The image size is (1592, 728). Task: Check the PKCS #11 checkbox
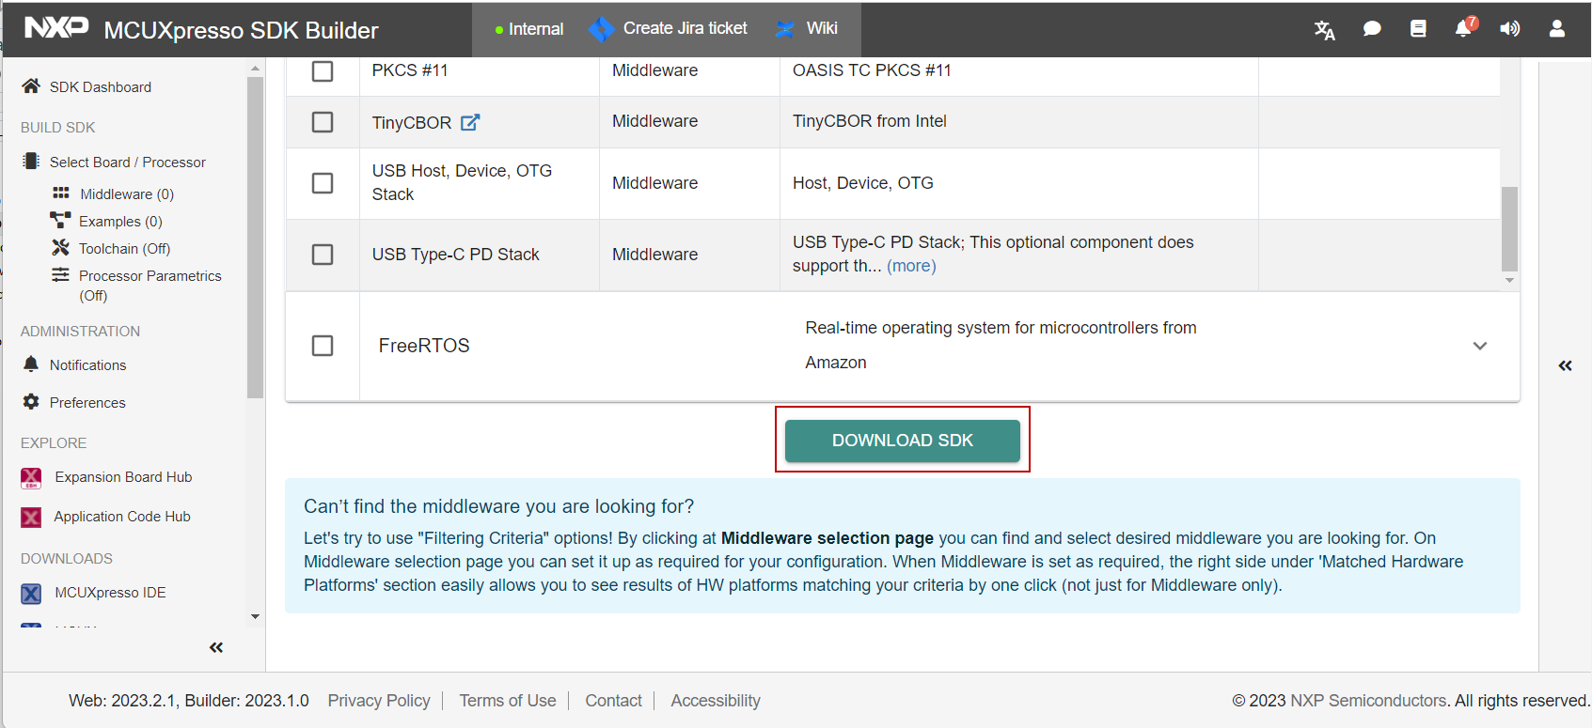point(323,70)
